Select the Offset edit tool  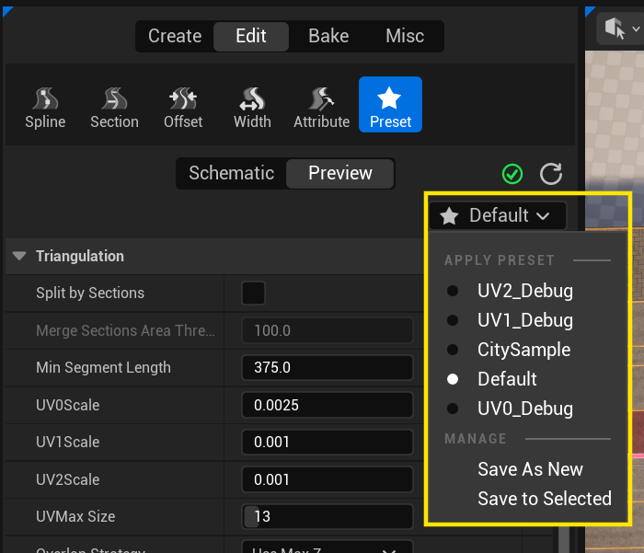183,108
